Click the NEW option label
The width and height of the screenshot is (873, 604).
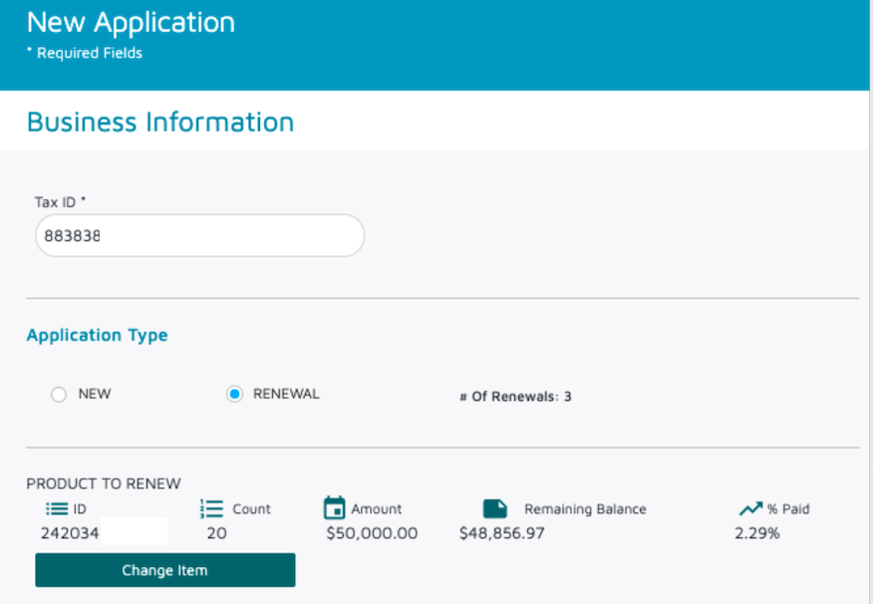pyautogui.click(x=95, y=394)
